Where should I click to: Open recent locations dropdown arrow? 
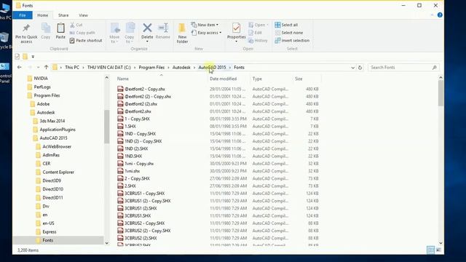(x=38, y=68)
